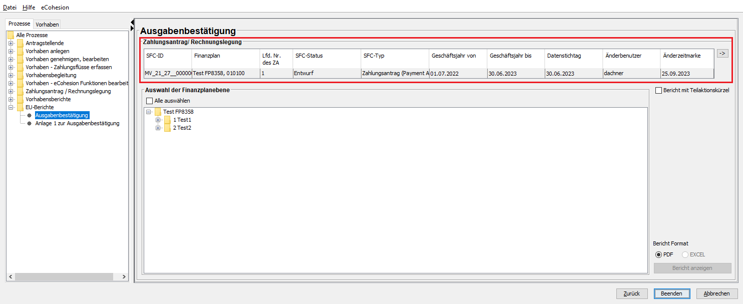This screenshot has width=743, height=304.
Task: Collapse the Test FP8358 node
Action: pyautogui.click(x=149, y=112)
